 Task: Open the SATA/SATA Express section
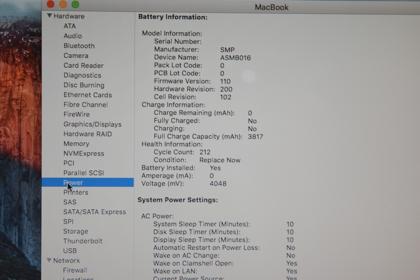tap(94, 212)
